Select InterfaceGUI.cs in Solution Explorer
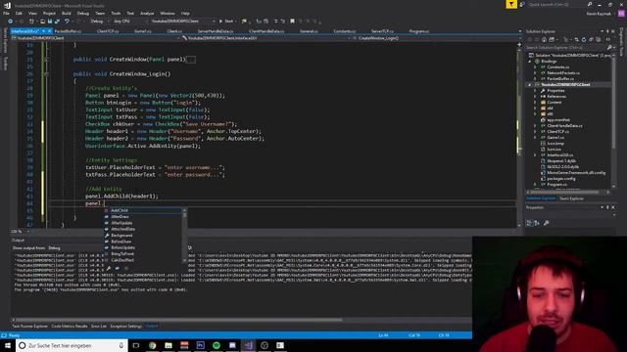This screenshot has height=352, width=627. point(559,154)
